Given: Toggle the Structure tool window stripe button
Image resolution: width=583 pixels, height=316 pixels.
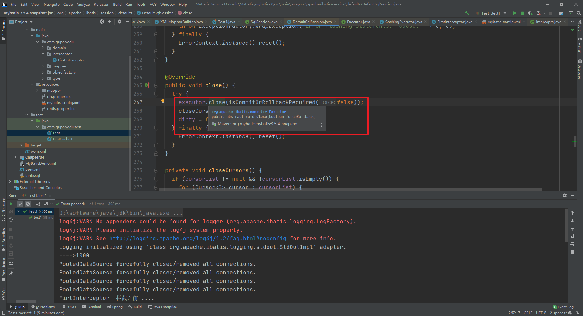Looking at the screenshot, I should point(3,210).
